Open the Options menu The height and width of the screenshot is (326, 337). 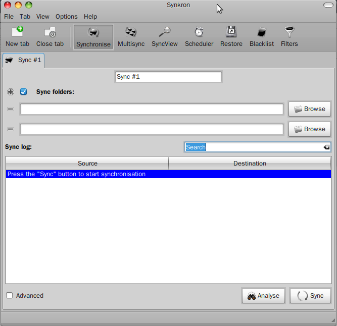click(66, 17)
